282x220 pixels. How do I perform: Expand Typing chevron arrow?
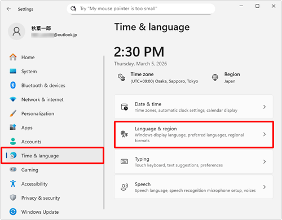[265, 161]
